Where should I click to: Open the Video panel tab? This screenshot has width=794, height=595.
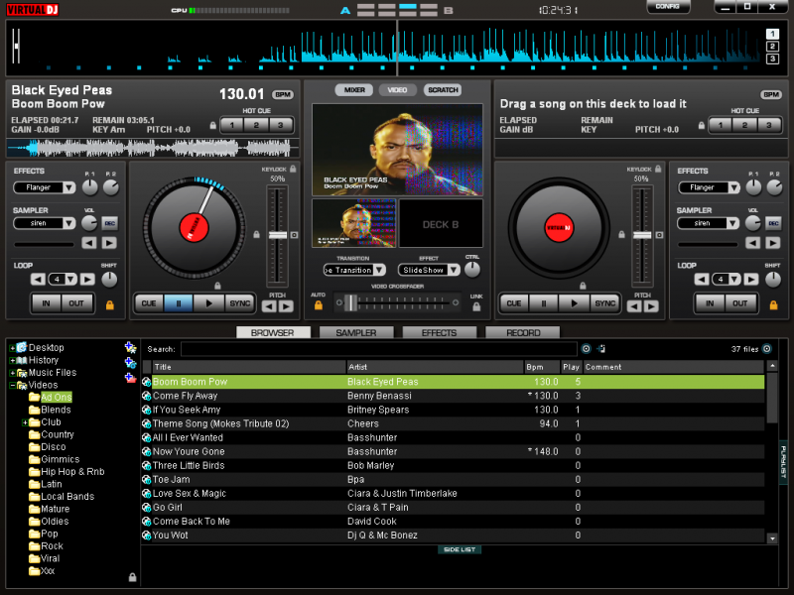397,90
